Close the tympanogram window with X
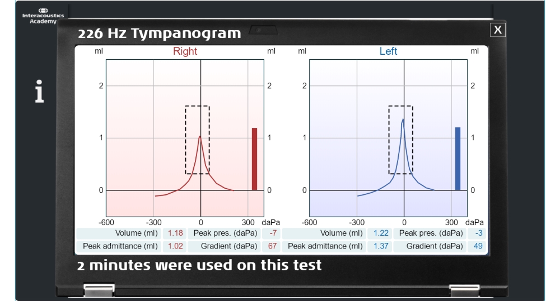 coord(497,30)
